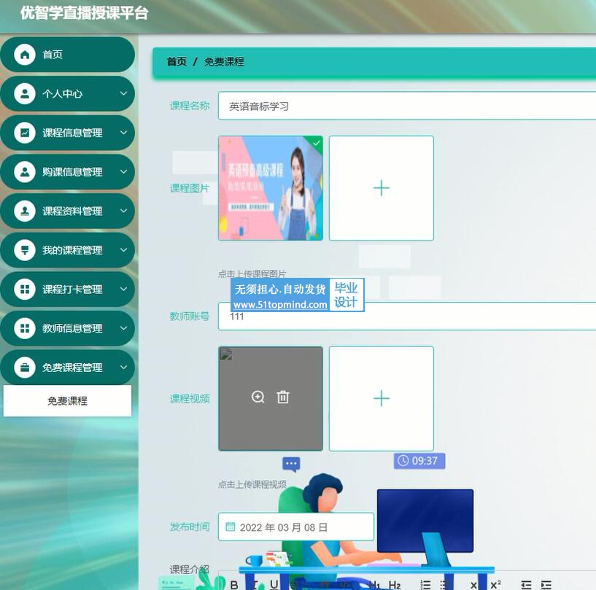Open the 课程信息管理 sidebar menu
This screenshot has height=590, width=596.
point(68,133)
